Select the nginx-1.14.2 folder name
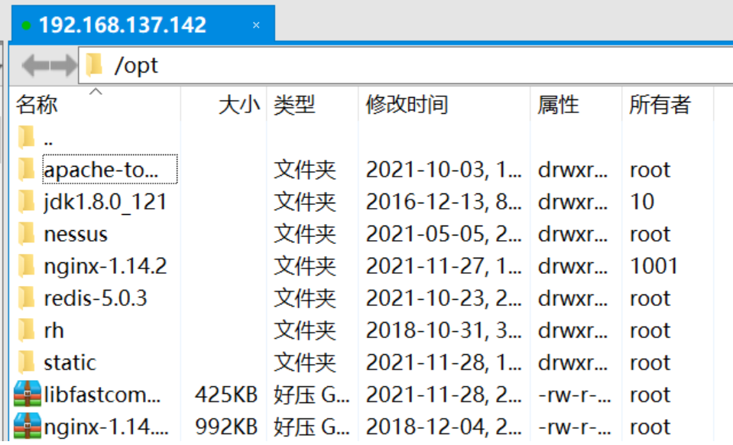 (x=105, y=266)
